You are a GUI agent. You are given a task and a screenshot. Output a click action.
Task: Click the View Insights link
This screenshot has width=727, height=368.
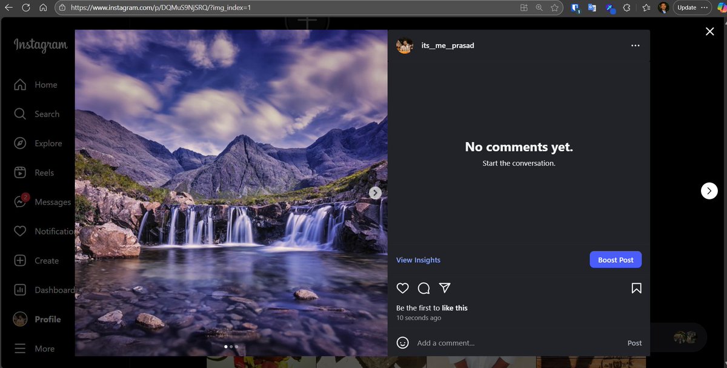[418, 259]
